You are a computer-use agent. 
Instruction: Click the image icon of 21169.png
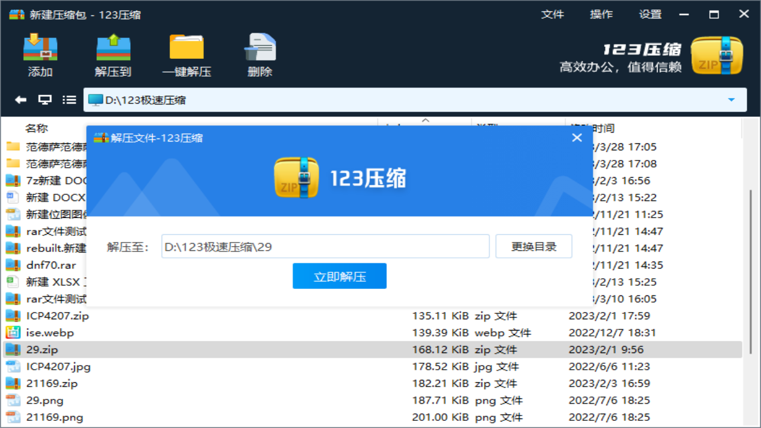click(x=13, y=417)
